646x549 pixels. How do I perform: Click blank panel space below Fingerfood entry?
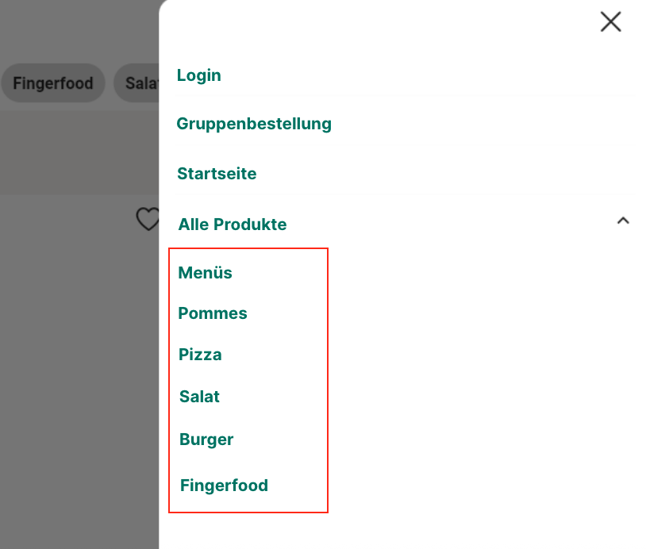coord(397,528)
